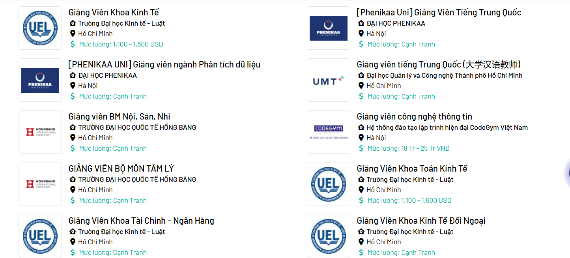Viewport: 570px width, 258px height.
Task: Open Giảng viên tiếng Trung Quốc (大学汉语教师) job
Action: pyautogui.click(x=439, y=65)
